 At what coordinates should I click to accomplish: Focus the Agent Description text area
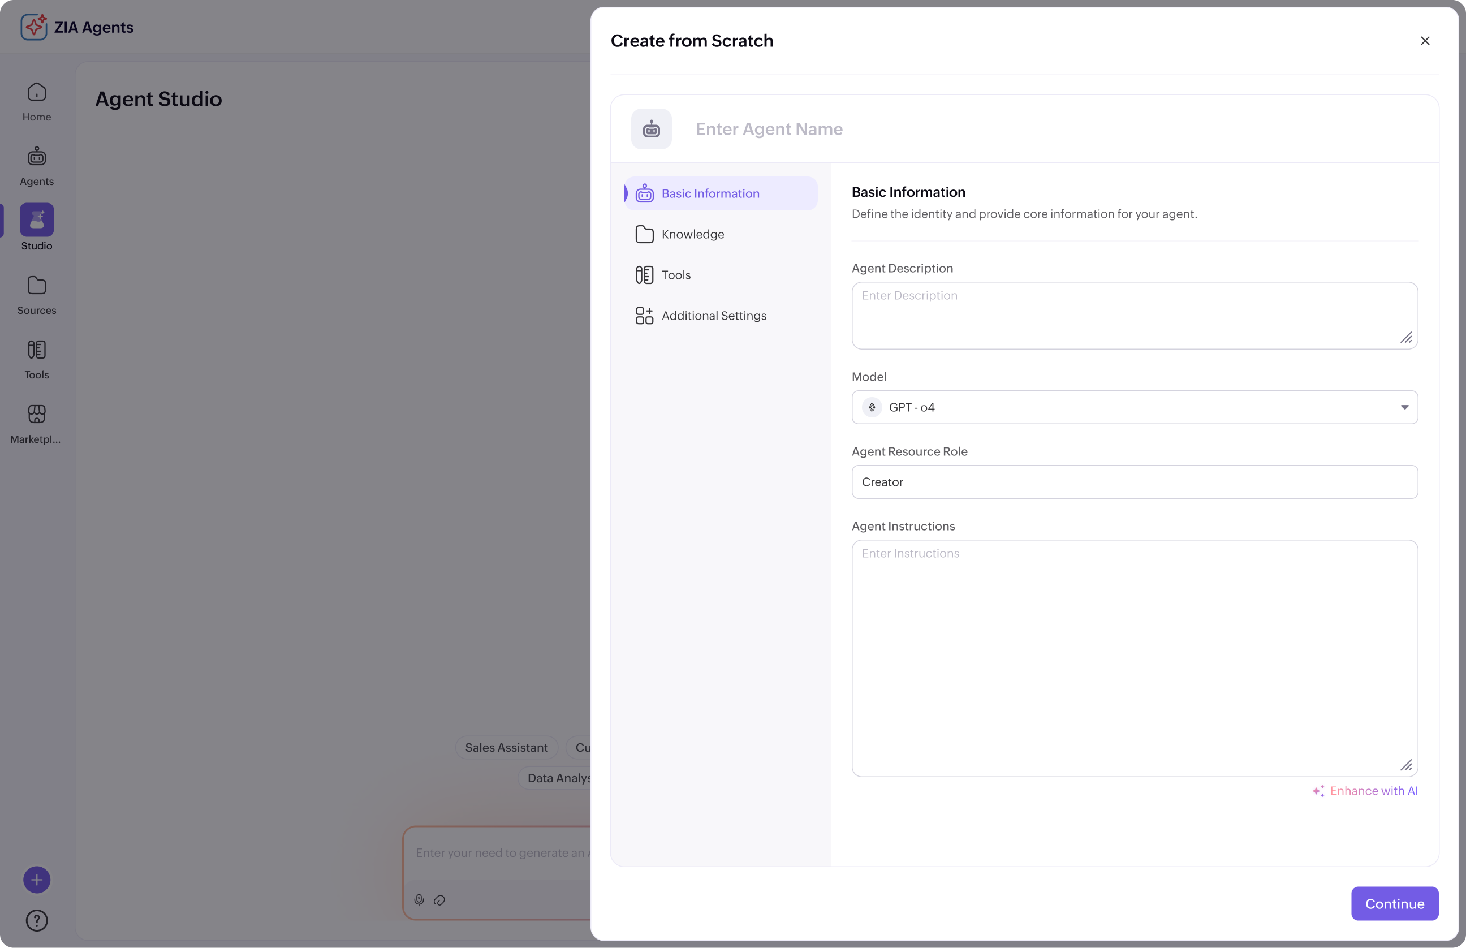click(1135, 316)
